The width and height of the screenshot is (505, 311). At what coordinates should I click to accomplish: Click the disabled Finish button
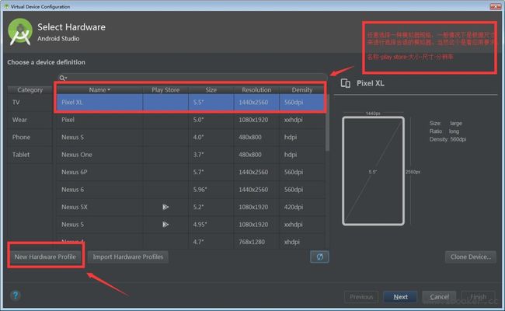click(479, 297)
